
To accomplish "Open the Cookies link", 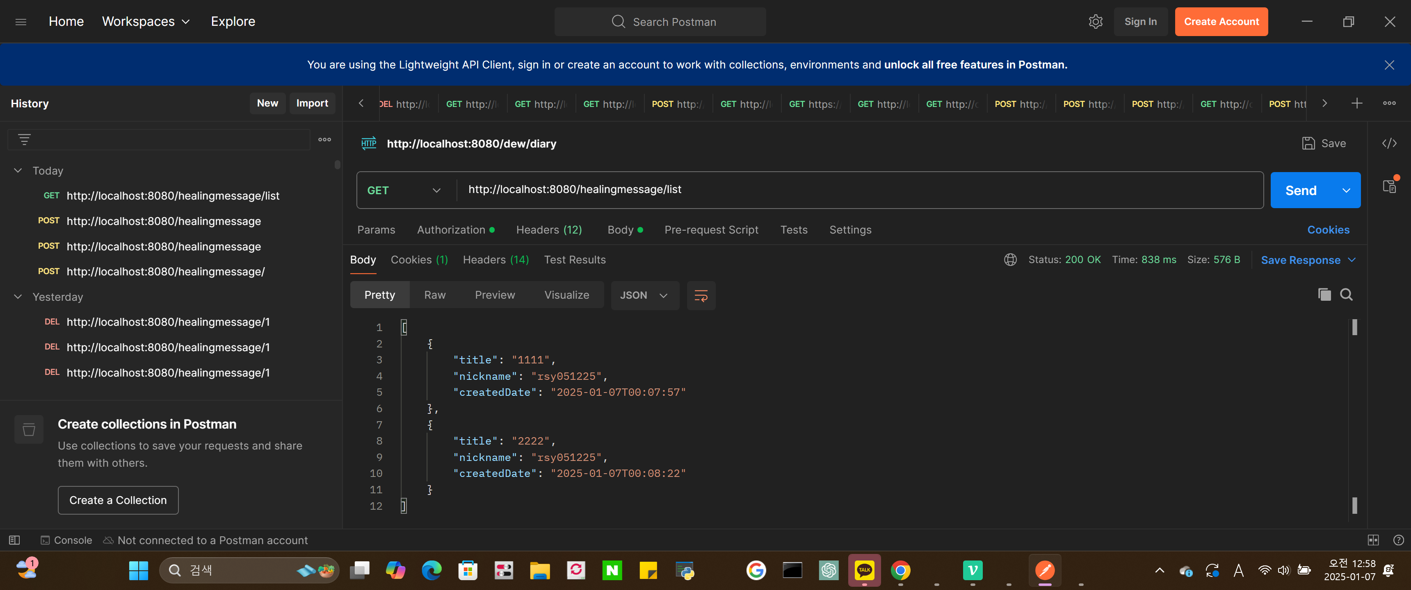I will pos(1328,230).
